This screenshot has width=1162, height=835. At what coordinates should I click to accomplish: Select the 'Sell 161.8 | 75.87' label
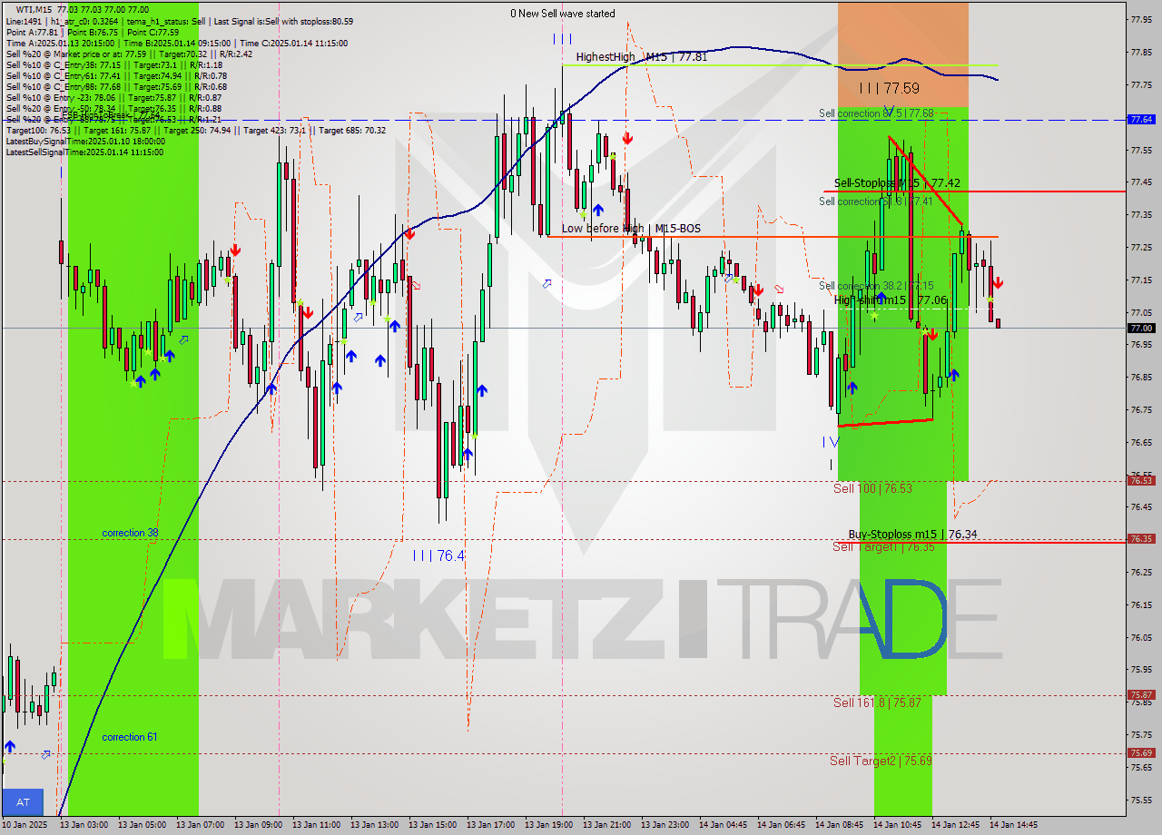coord(877,702)
